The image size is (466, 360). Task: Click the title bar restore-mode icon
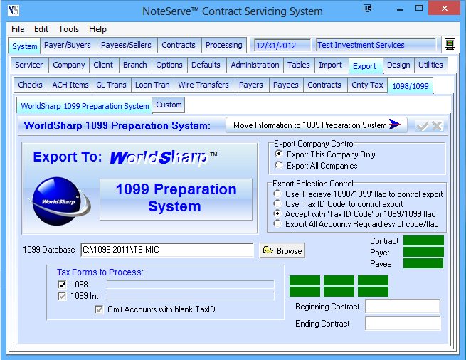pyautogui.click(x=367, y=9)
